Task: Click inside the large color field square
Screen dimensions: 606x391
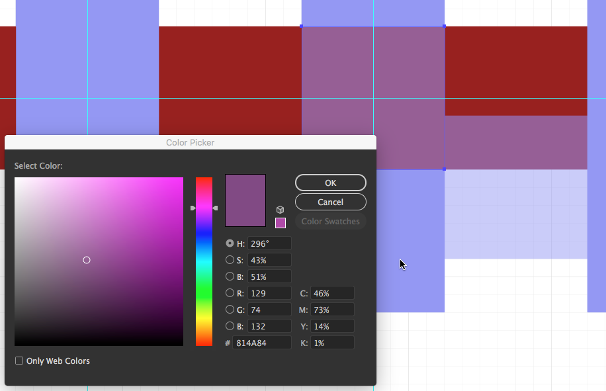Action: (x=99, y=261)
